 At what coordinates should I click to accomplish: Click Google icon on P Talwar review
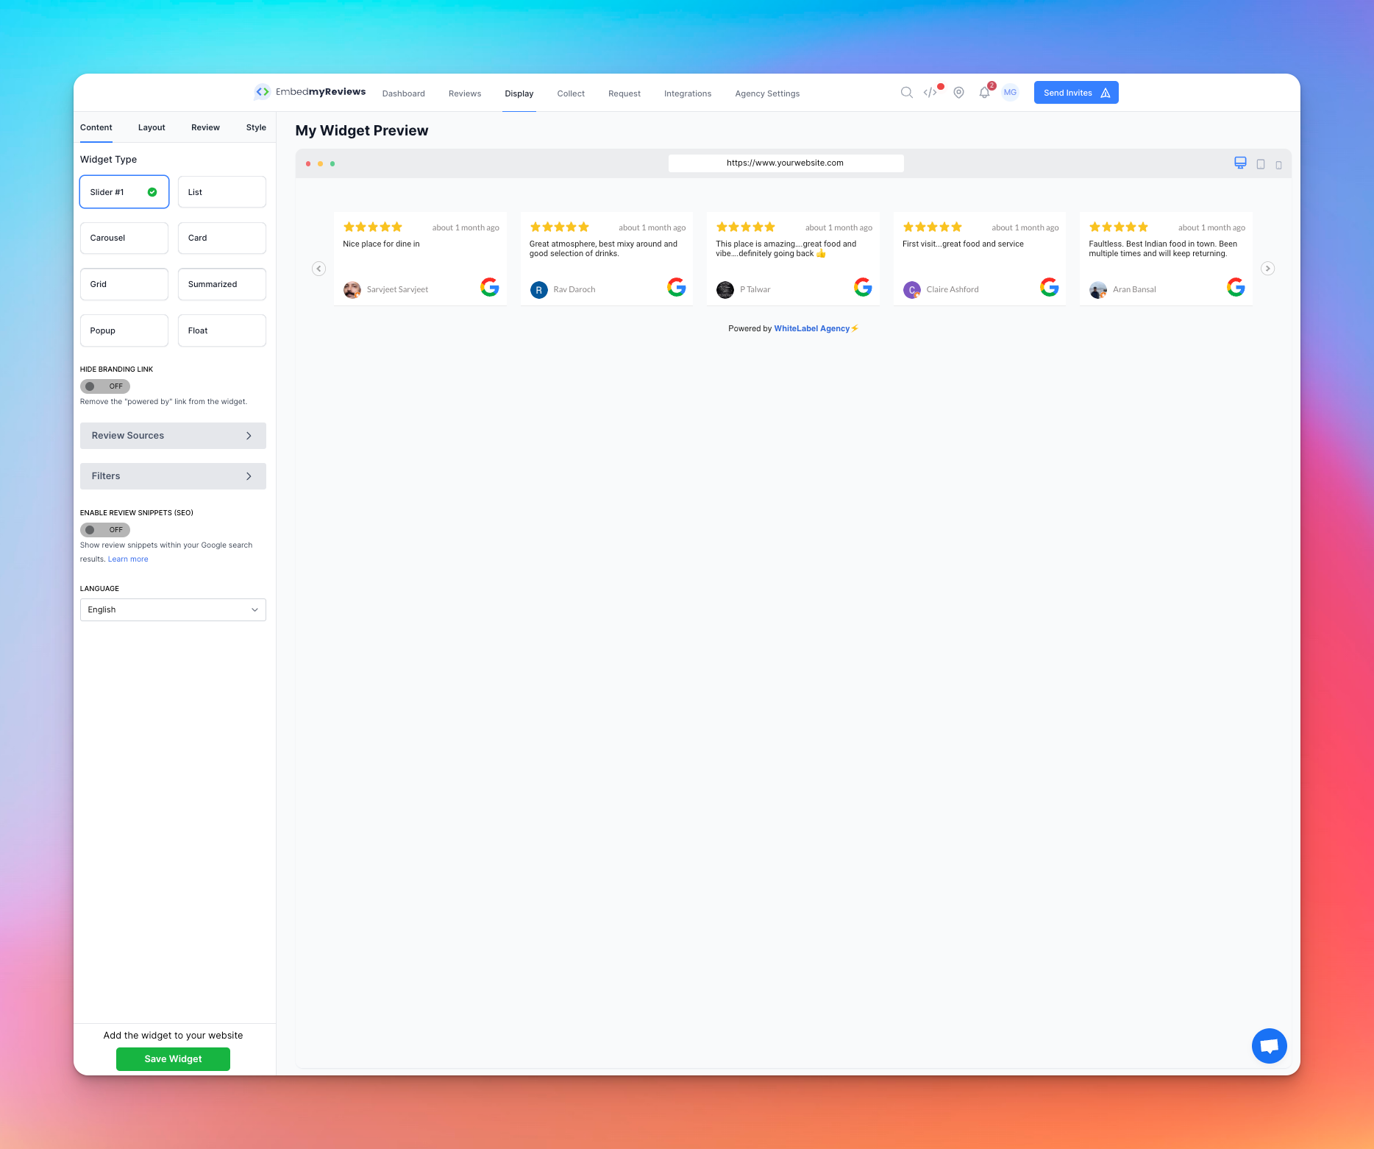pyautogui.click(x=863, y=287)
